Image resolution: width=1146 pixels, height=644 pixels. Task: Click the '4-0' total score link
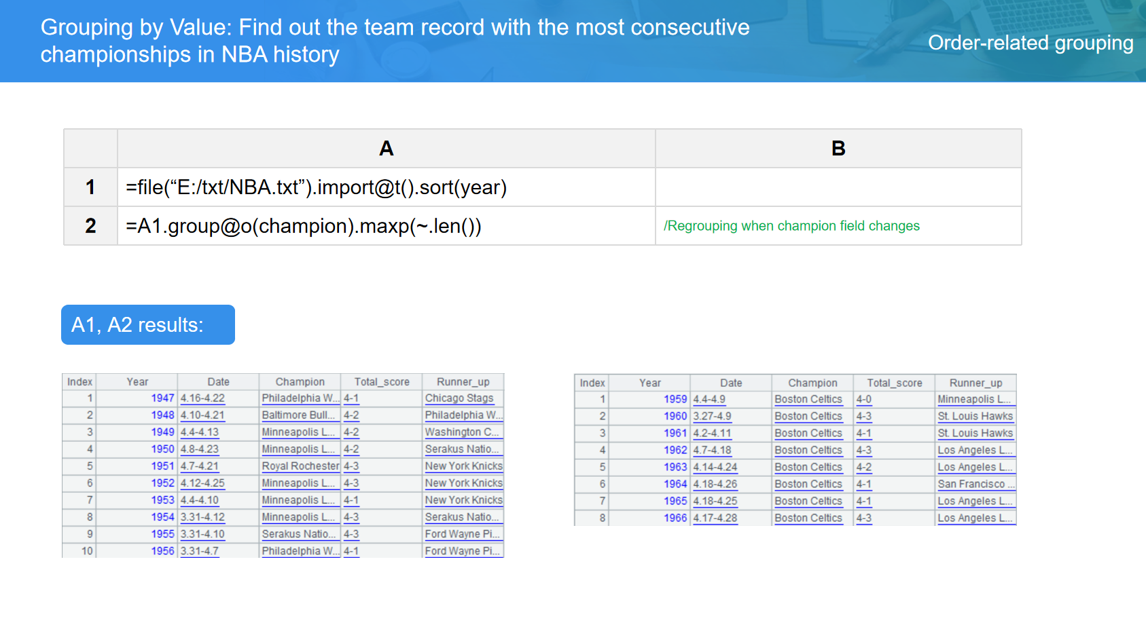(863, 400)
